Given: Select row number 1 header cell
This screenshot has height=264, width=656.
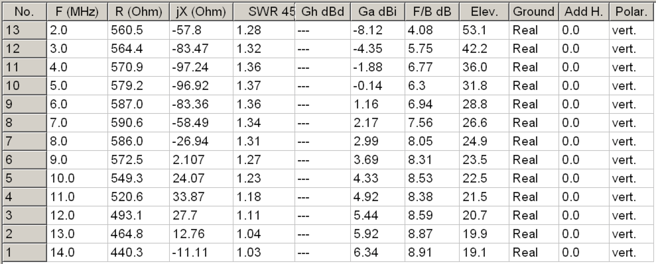Looking at the screenshot, I should coord(25,252).
